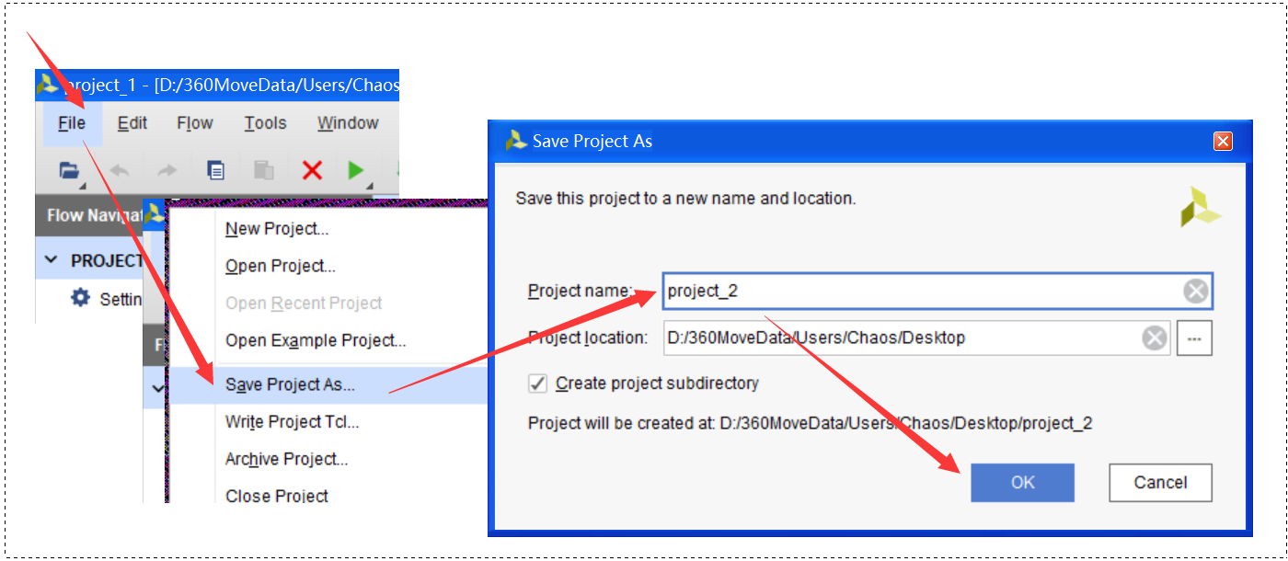Browse for project location with ellipsis button
This screenshot has width=1288, height=561.
coord(1194,338)
